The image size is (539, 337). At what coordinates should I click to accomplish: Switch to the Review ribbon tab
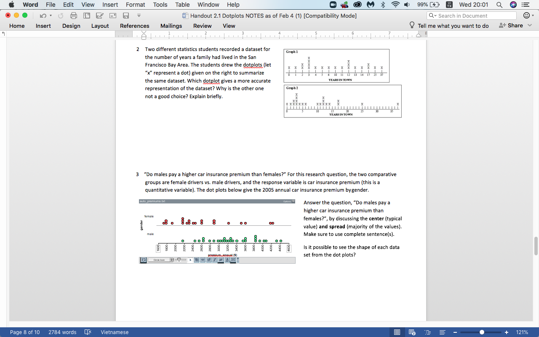pyautogui.click(x=202, y=26)
